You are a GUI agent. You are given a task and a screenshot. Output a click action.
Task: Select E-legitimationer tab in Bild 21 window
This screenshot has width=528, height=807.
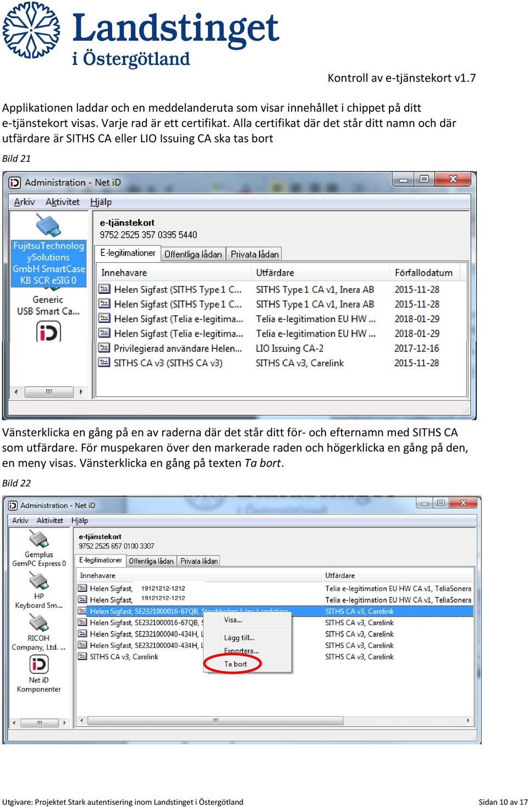click(128, 253)
